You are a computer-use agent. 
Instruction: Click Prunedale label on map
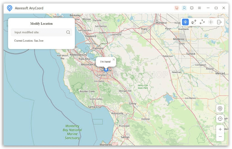tap(124, 126)
